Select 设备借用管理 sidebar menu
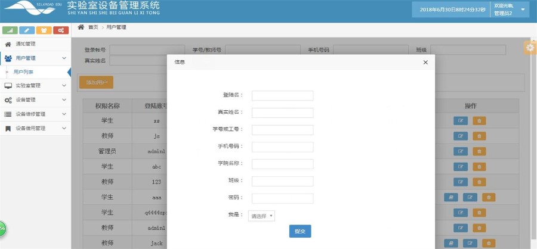This screenshot has width=537, height=249. click(36, 128)
